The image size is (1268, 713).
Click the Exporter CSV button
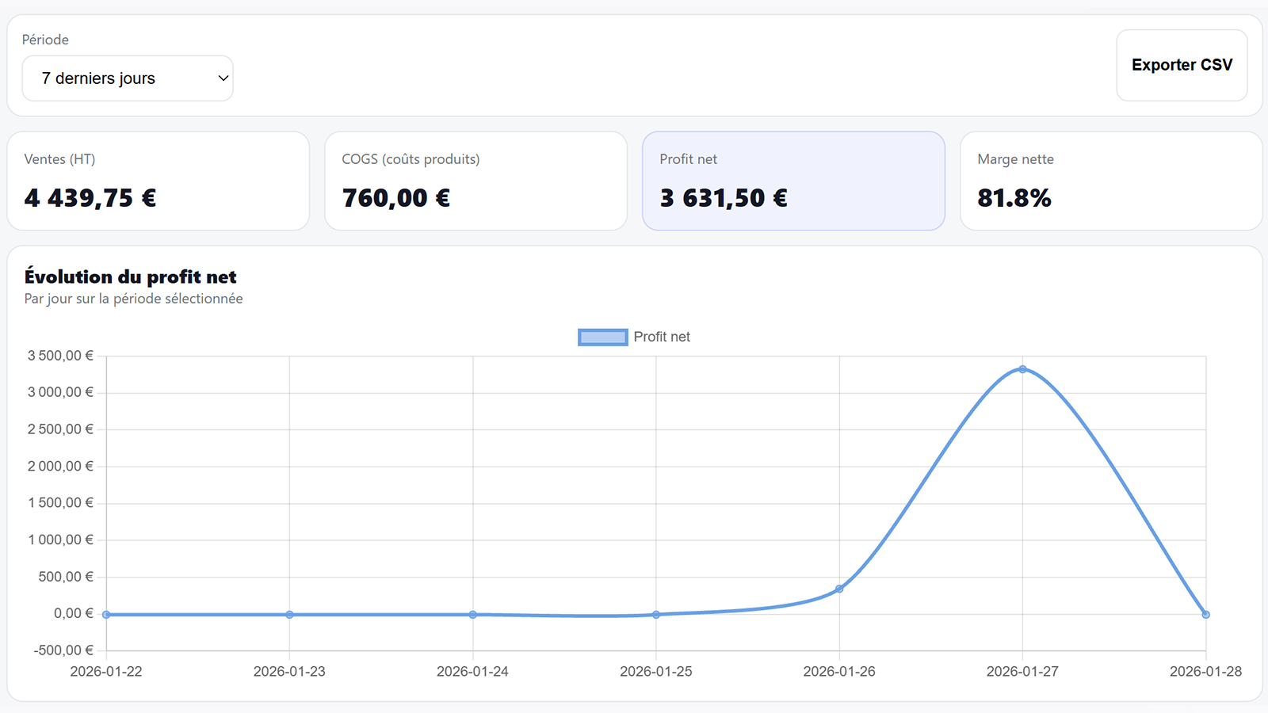[x=1182, y=65]
